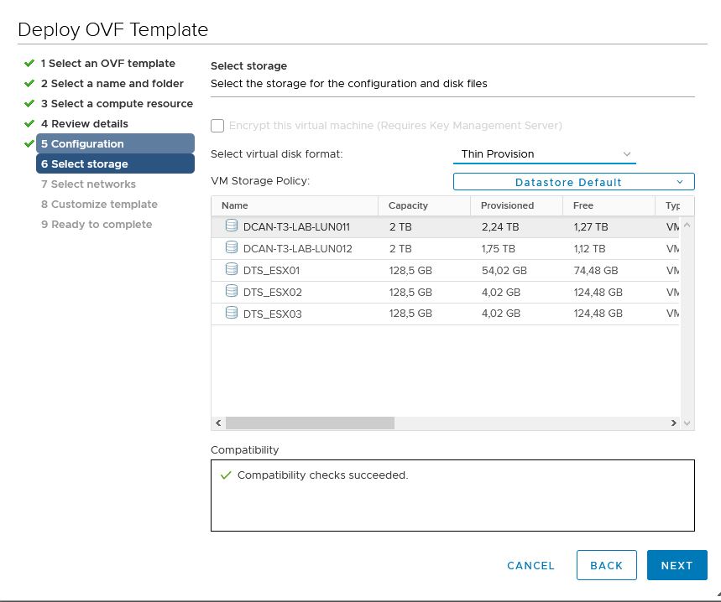Click the horizontal scrollbar's right arrow
The width and height of the screenshot is (721, 602).
(x=674, y=423)
